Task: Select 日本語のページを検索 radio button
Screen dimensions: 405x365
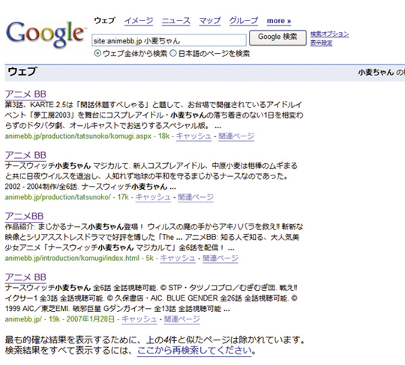Action: 173,53
